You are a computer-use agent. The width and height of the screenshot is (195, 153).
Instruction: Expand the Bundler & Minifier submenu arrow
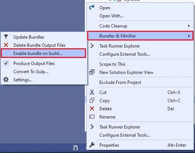189,36
